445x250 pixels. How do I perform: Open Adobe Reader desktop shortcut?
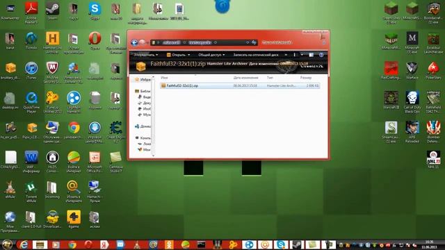pos(31,12)
